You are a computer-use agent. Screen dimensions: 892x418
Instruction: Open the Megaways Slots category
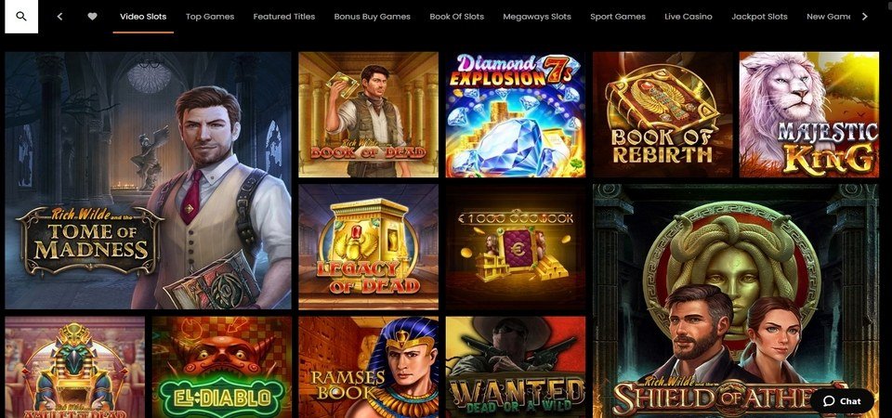click(537, 17)
